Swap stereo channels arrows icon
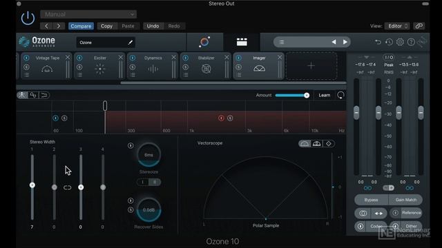The image size is (442, 248). 378,214
